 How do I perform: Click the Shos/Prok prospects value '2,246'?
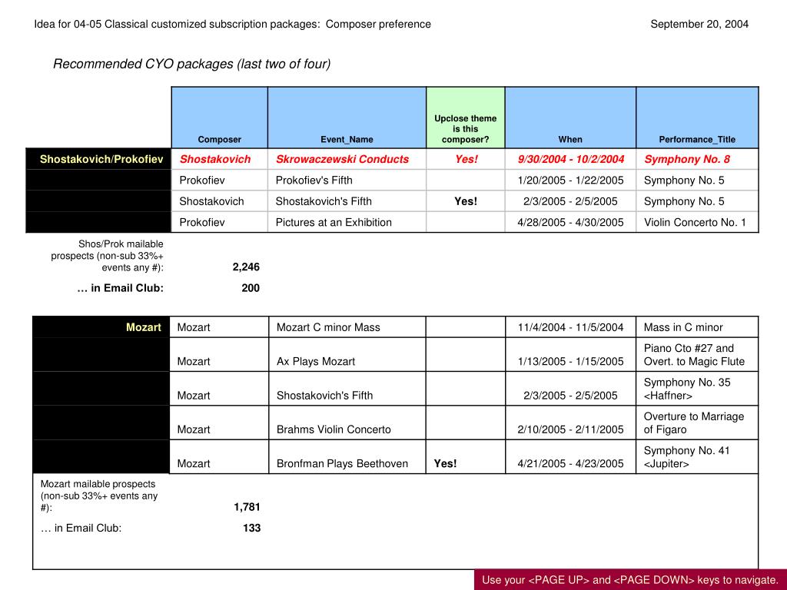(246, 267)
